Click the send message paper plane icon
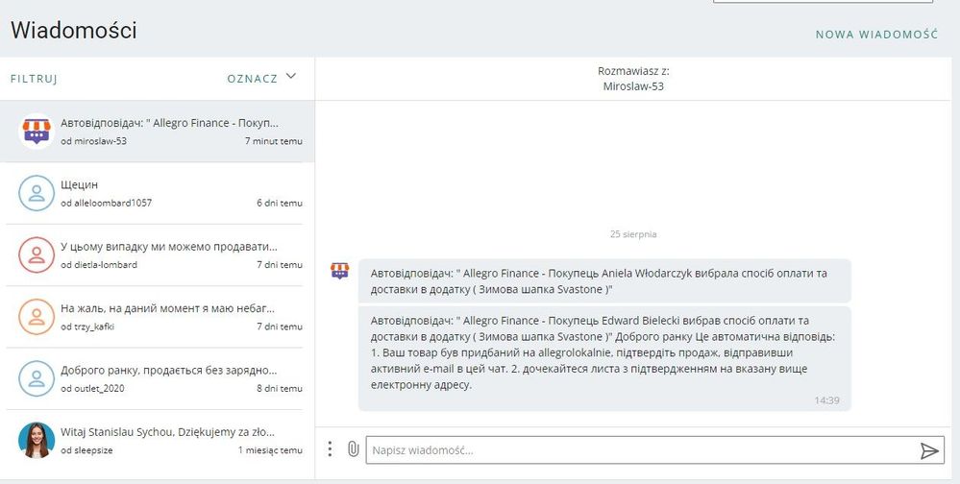 [x=928, y=450]
